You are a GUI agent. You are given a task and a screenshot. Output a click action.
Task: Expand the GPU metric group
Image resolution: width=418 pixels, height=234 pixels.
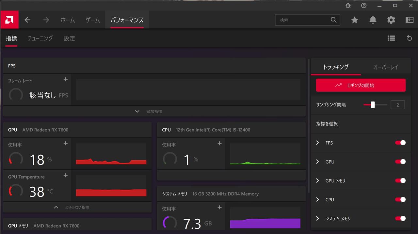pyautogui.click(x=317, y=162)
